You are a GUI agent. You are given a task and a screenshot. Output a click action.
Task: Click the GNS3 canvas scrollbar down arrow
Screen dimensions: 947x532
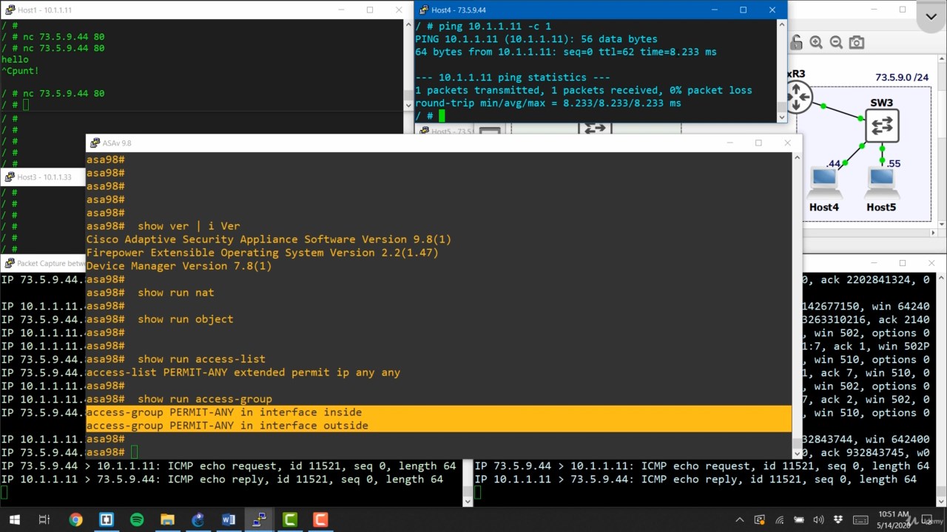[x=940, y=223]
